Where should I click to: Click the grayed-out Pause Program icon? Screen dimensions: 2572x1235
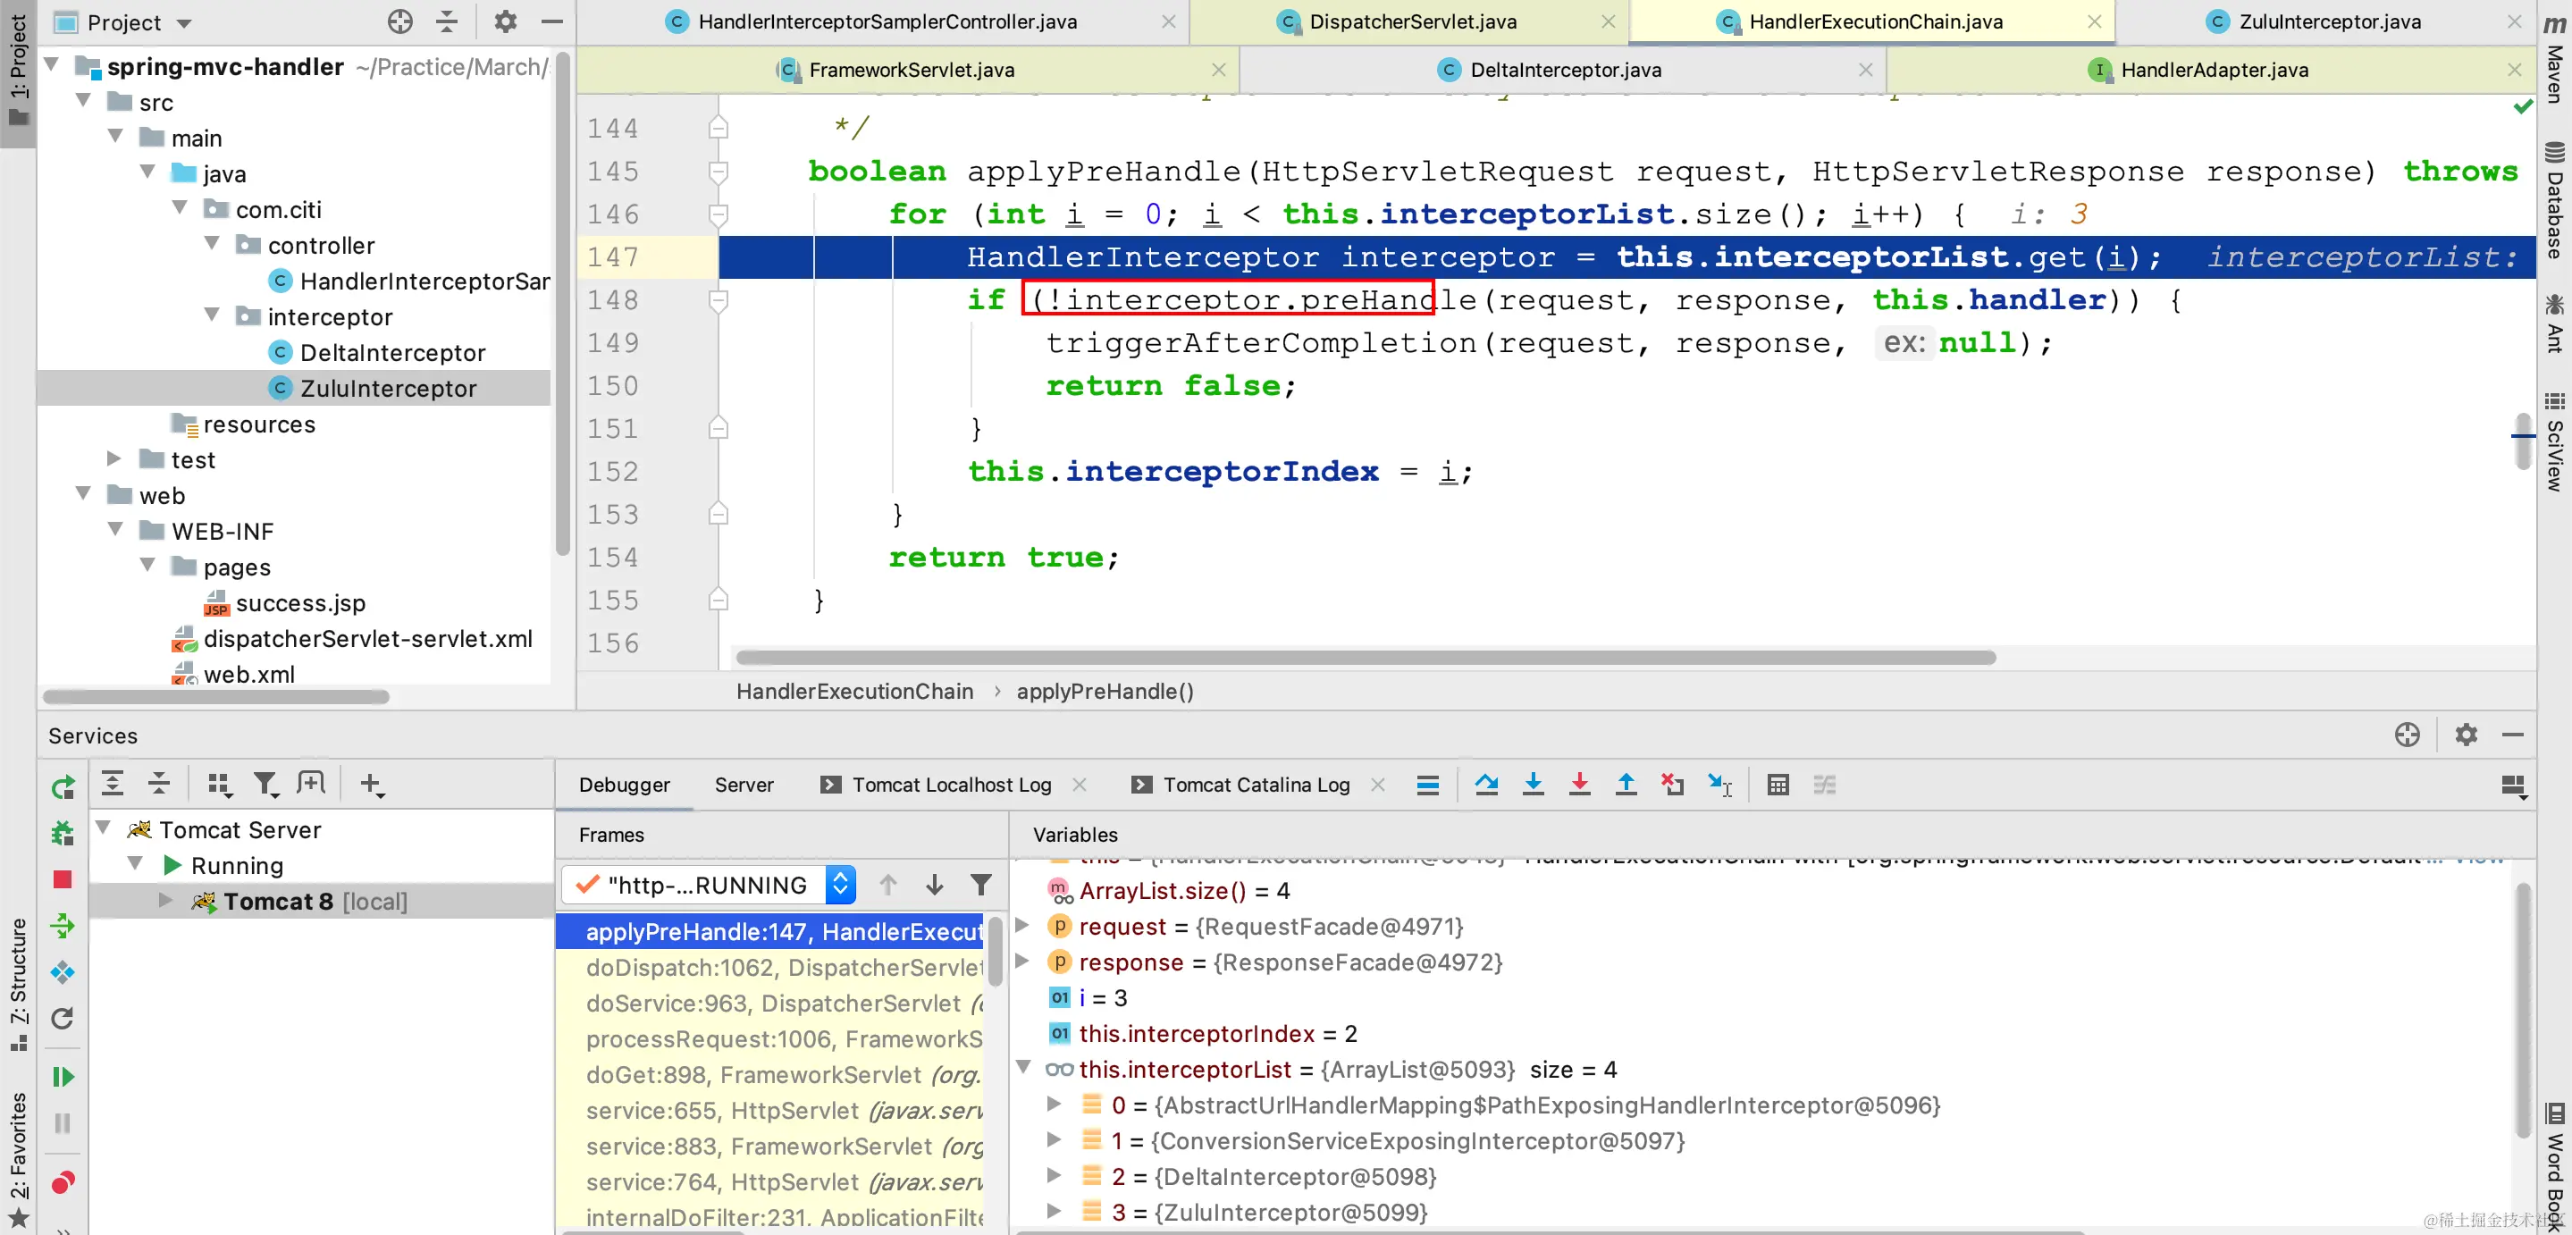click(62, 1123)
